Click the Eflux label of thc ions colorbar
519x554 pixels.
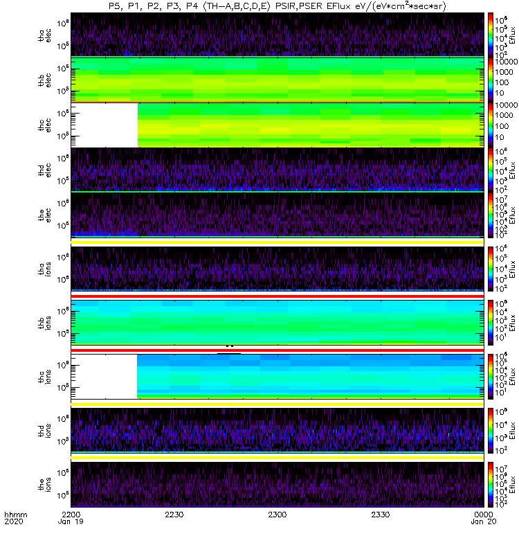pyautogui.click(x=512, y=377)
